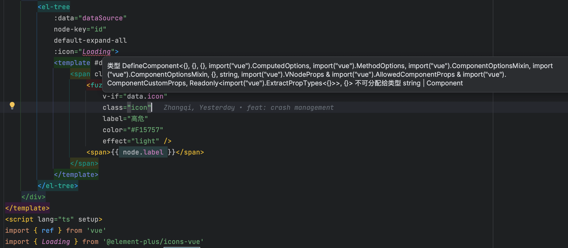568x248 pixels.
Task: Click the yellow lightbulb quick-fix icon
Action: point(12,105)
